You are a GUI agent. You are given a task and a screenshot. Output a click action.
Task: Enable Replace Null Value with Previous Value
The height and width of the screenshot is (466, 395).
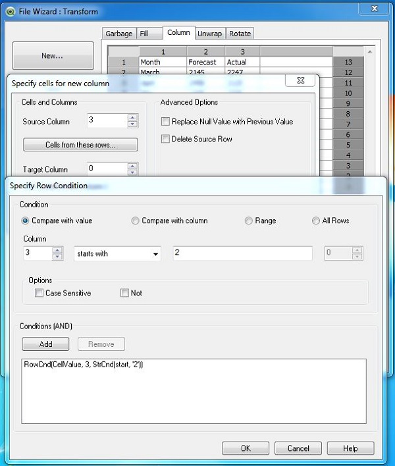click(x=165, y=122)
